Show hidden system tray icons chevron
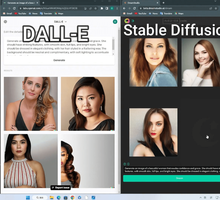Screen dimensions: 220x200 (201, 198)
